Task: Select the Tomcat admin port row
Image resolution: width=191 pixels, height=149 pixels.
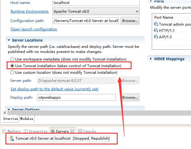Action: [x=172, y=24]
